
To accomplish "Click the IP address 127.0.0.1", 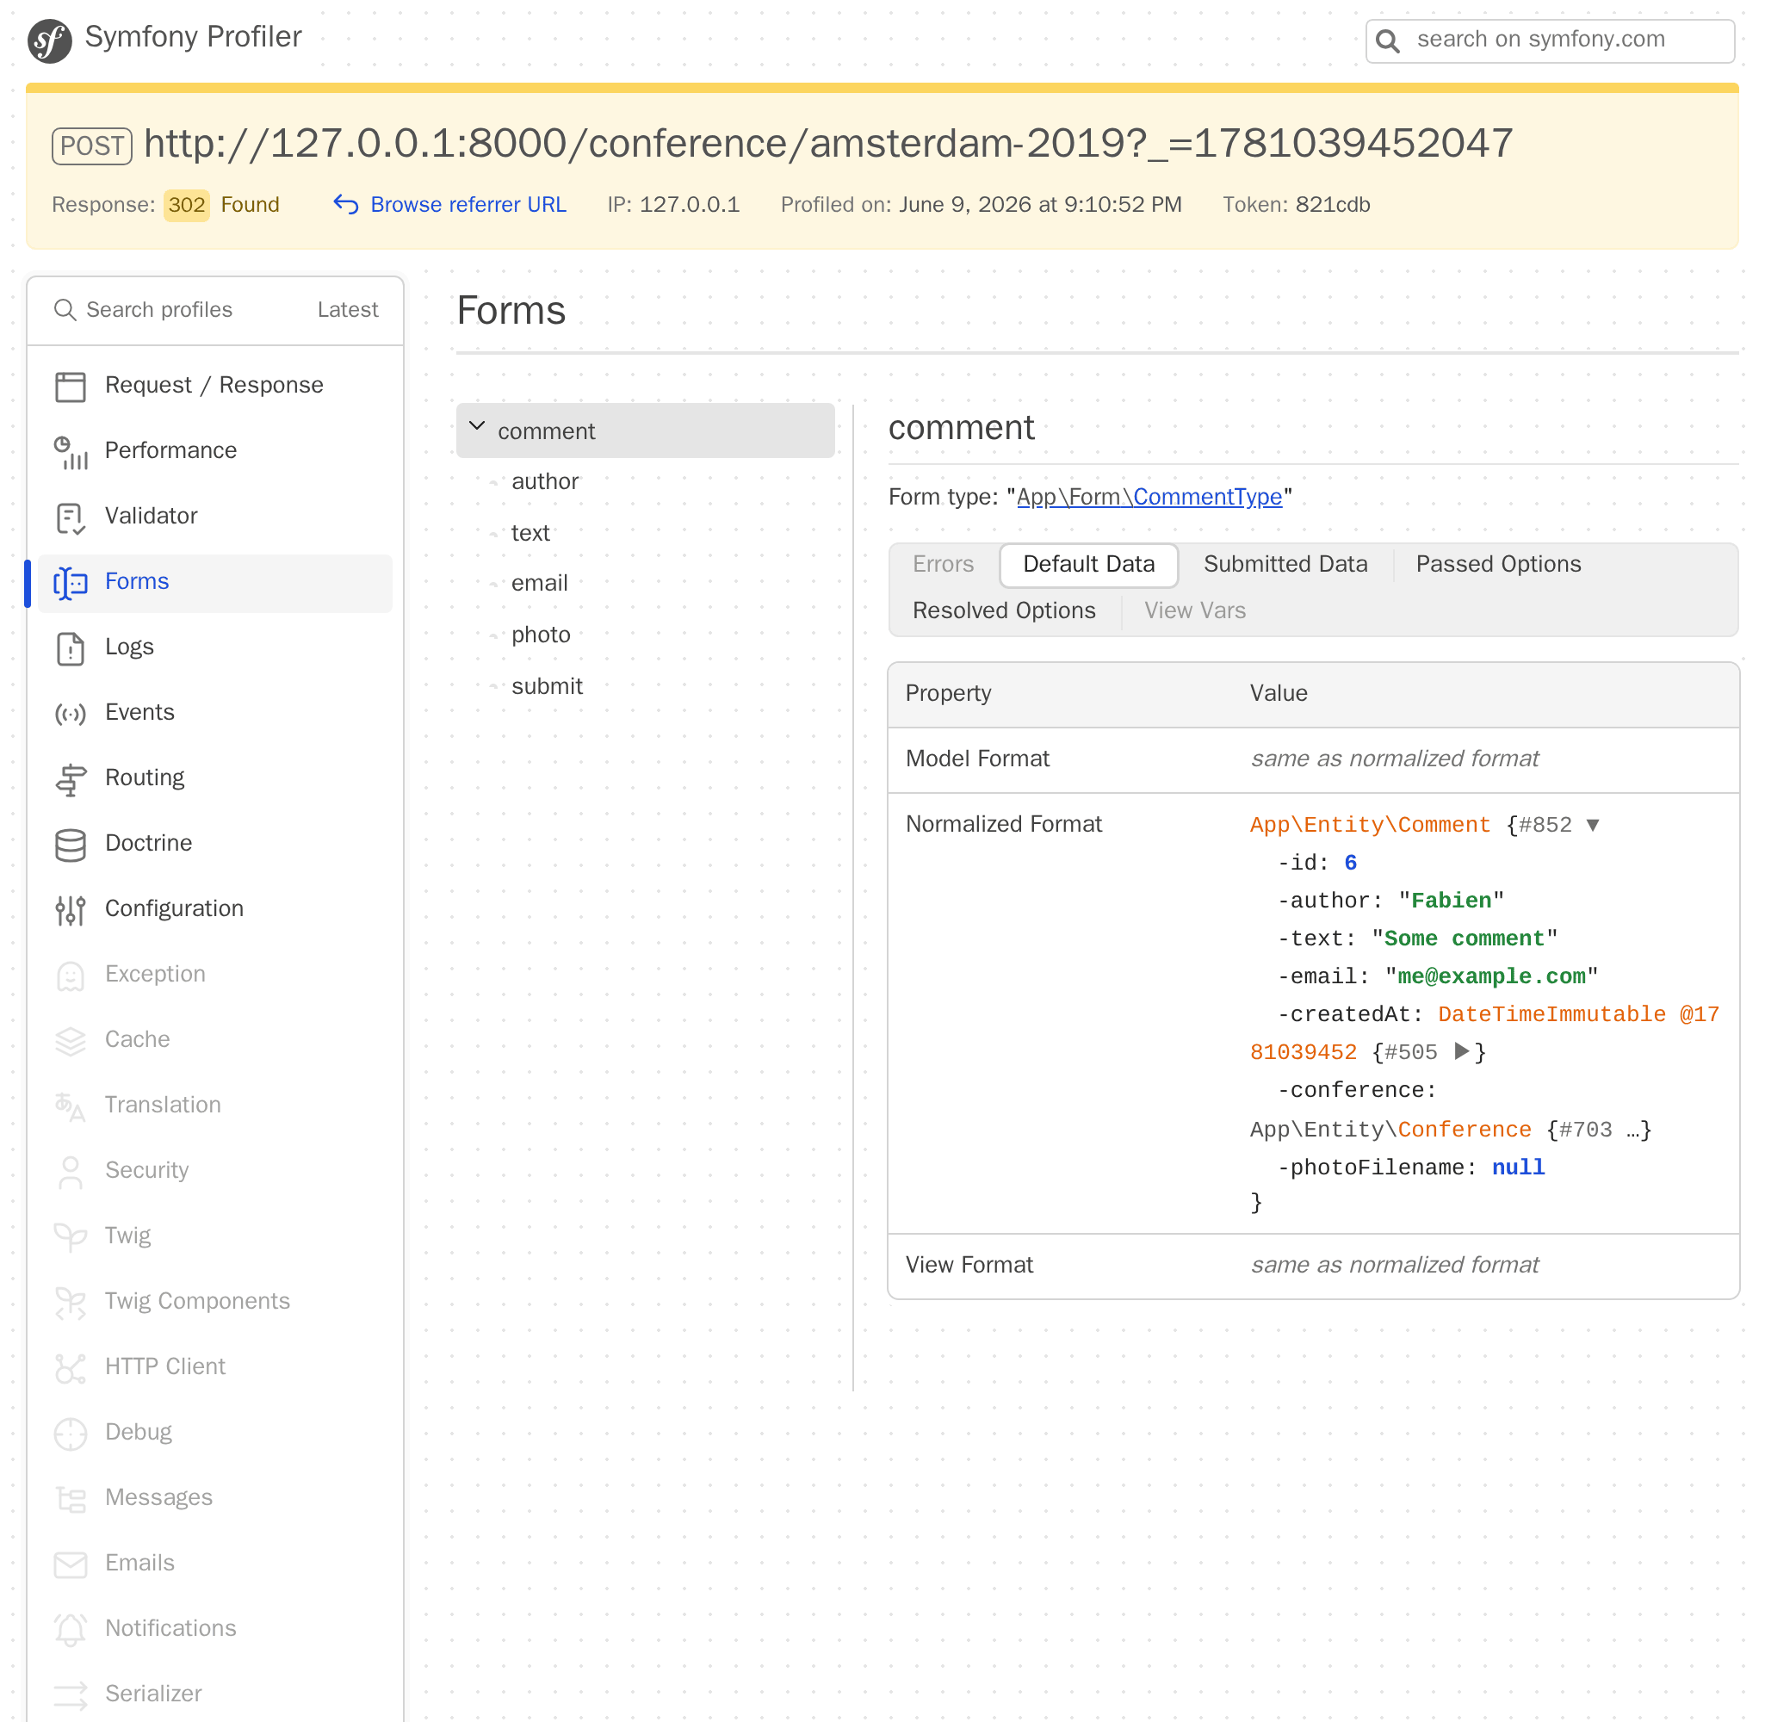I will [689, 204].
